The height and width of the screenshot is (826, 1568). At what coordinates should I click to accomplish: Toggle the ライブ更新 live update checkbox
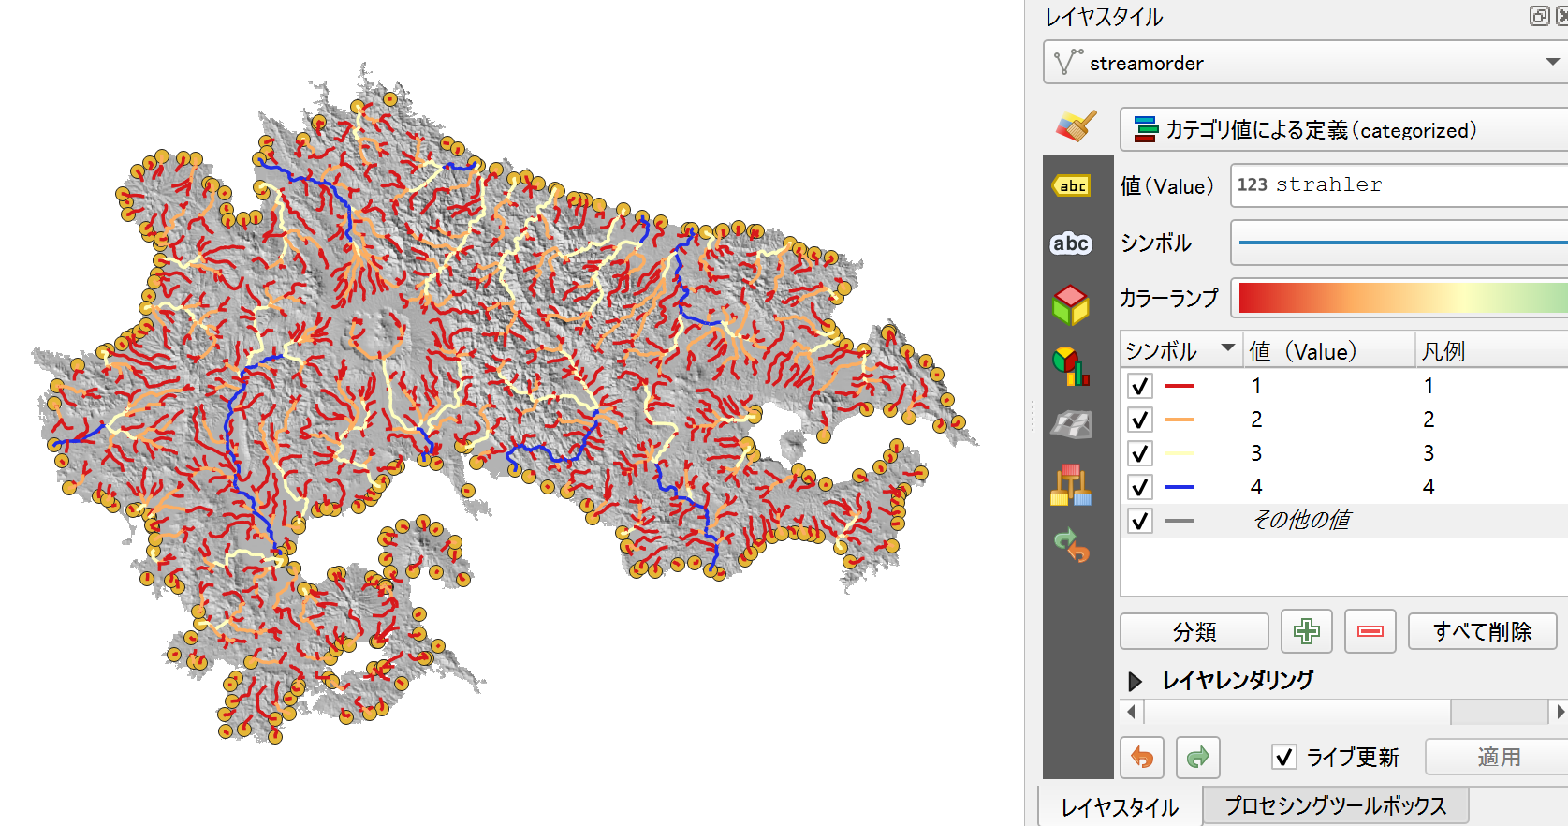click(1284, 757)
